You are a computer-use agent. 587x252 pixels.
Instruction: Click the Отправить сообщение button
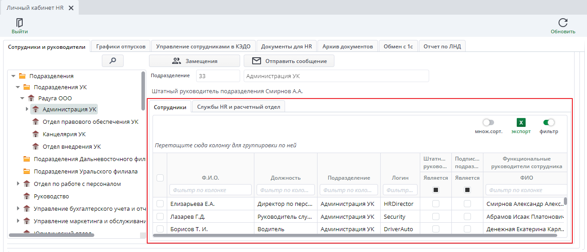pyautogui.click(x=289, y=61)
